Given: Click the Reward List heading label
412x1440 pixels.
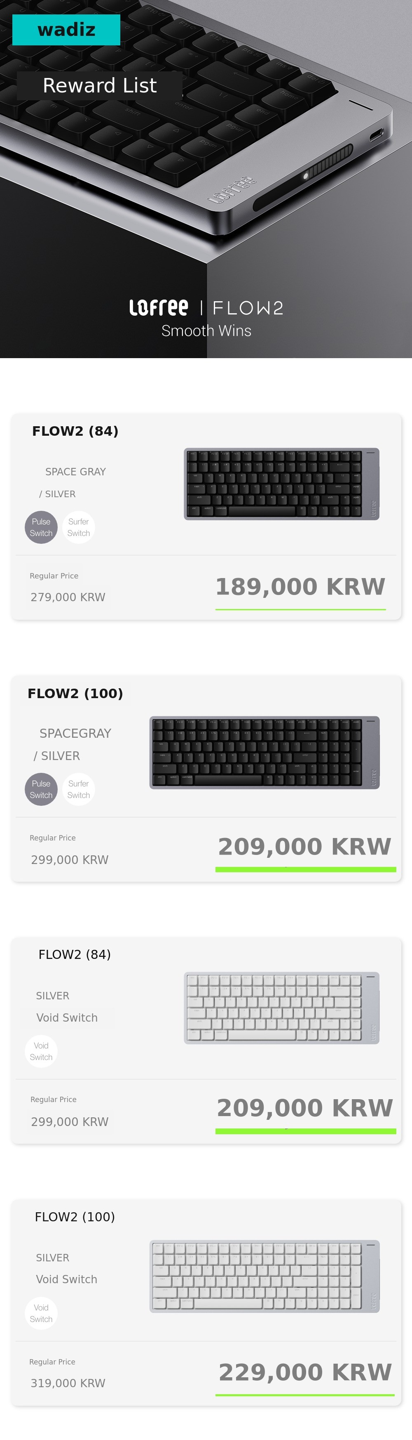Looking at the screenshot, I should pos(99,85).
